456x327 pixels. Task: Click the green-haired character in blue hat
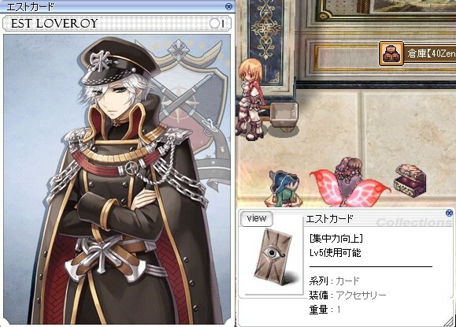coord(284,188)
